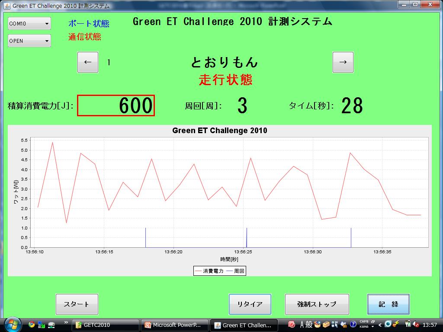Click the IME input mode 般 indicator
This screenshot has height=332, width=443.
(309, 325)
